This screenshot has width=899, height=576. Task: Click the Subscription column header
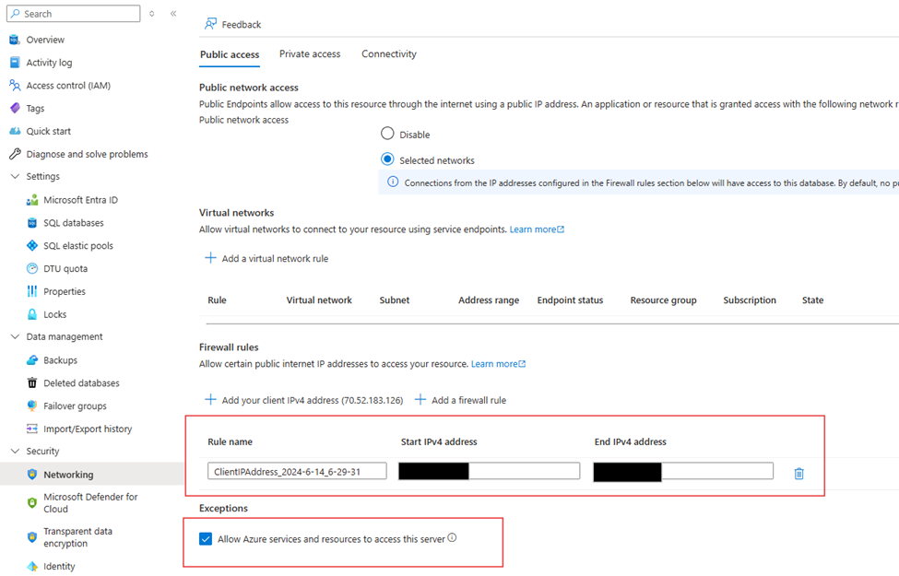tap(750, 300)
